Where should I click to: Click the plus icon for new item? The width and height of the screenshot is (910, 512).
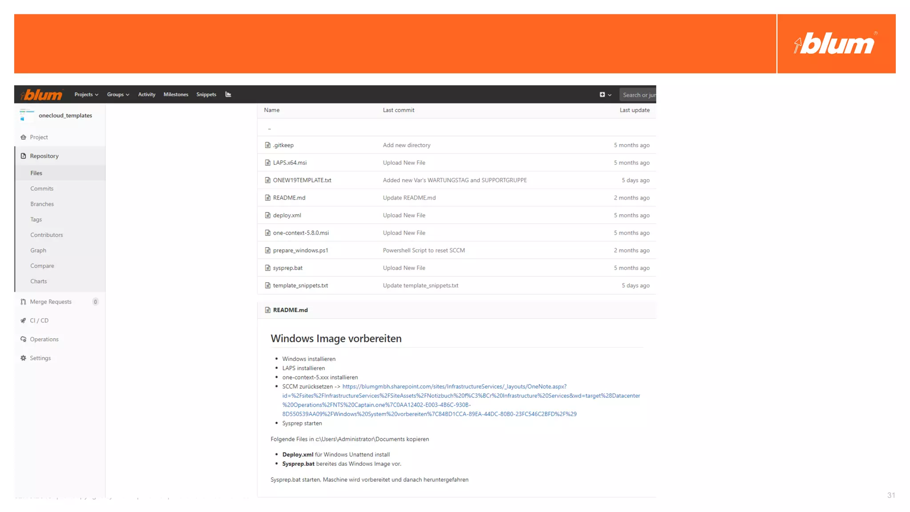602,95
